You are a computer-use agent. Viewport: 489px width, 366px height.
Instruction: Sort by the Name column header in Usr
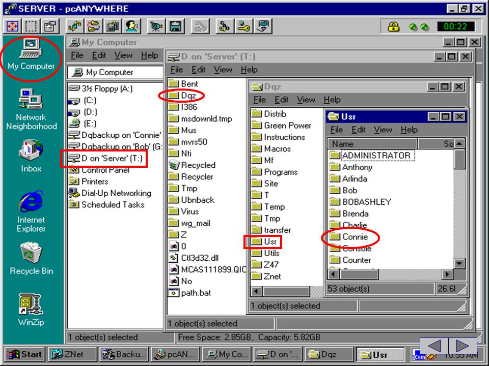point(372,144)
